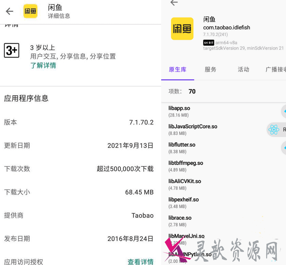Tap 用户交互, 分享信息, 分享位置
286x265 pixels.
click(x=73, y=56)
